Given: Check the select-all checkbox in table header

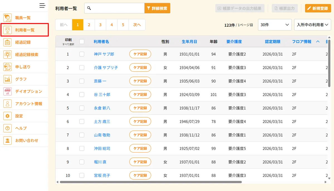Looking at the screenshot, I should pos(82,42).
